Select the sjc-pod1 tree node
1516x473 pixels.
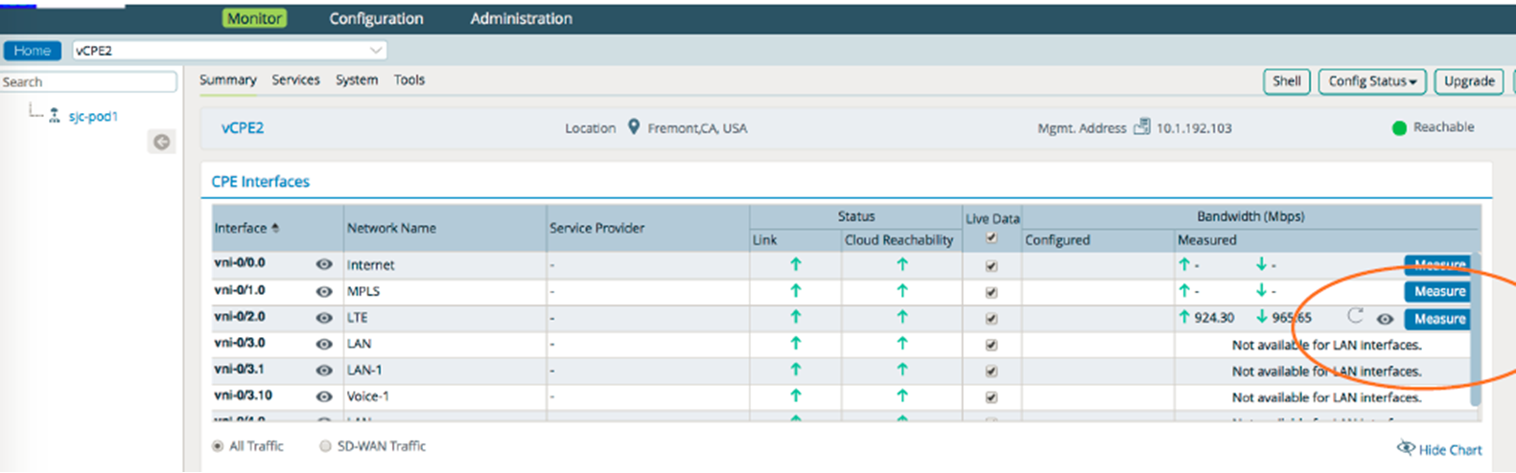93,116
